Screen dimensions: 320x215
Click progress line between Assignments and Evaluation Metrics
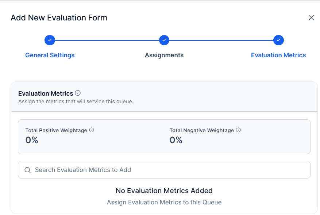221,41
